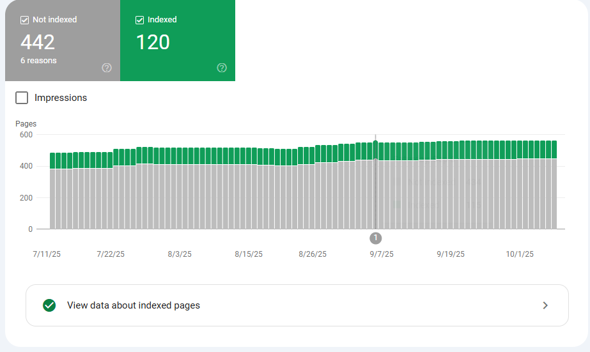Click the Impressions label text
Image resolution: width=590 pixels, height=352 pixels.
tap(61, 98)
